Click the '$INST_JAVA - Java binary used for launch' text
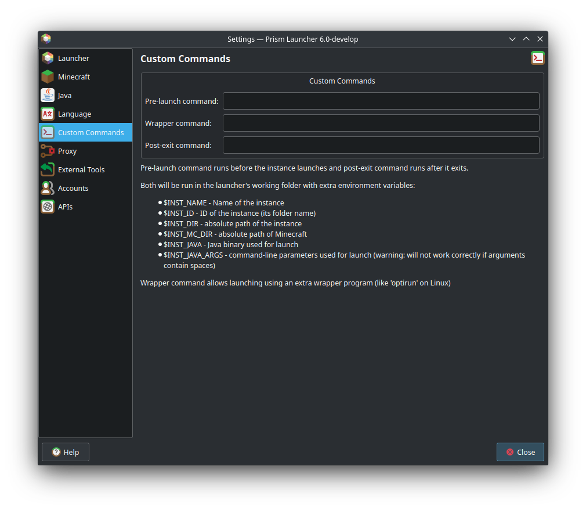586x510 pixels. pyautogui.click(x=230, y=244)
